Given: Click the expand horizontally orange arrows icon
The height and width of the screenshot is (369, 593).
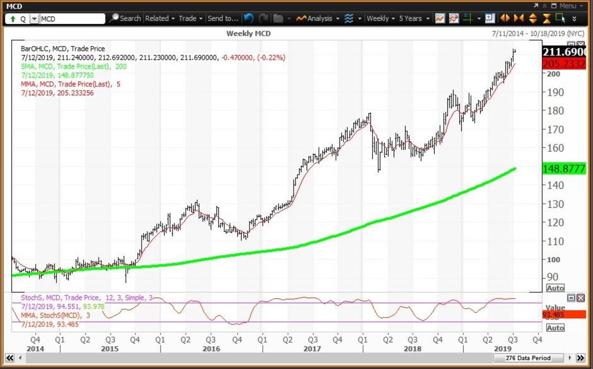Looking at the screenshot, I should click(x=505, y=18).
